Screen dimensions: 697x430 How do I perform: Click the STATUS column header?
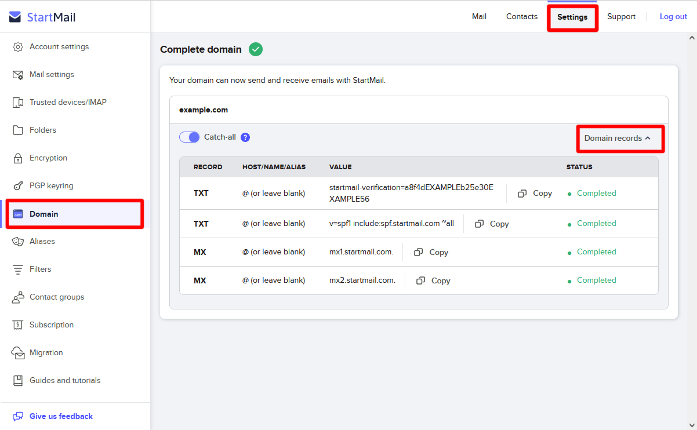point(579,167)
